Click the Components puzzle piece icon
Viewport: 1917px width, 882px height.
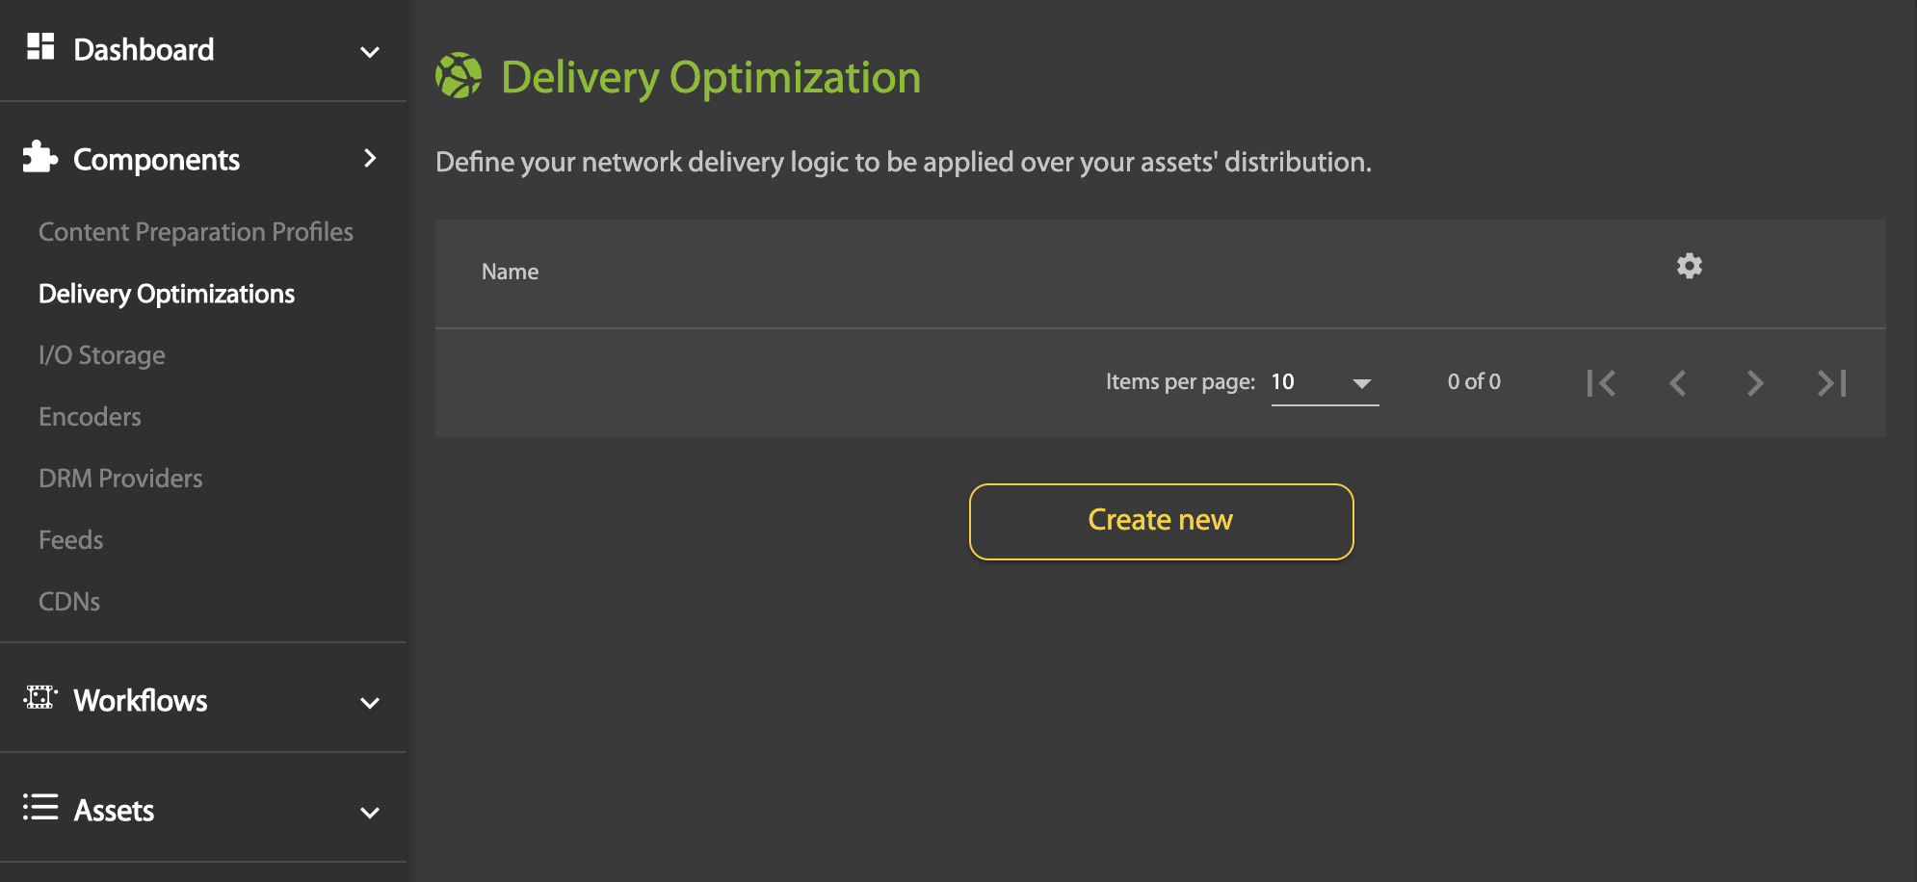click(x=40, y=157)
